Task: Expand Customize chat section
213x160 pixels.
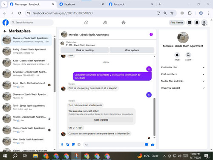Action: [x=183, y=67]
